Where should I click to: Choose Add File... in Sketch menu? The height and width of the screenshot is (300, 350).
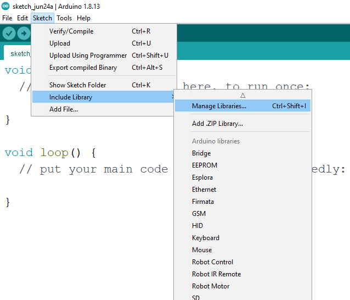point(64,109)
